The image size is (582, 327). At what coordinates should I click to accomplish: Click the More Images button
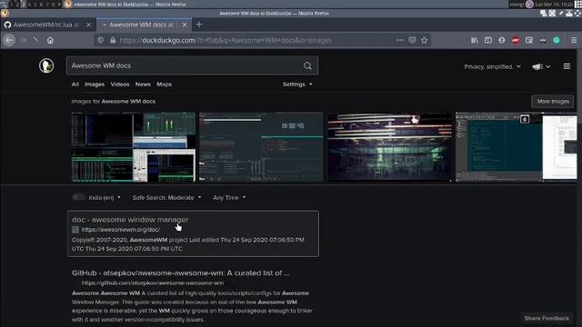point(553,101)
